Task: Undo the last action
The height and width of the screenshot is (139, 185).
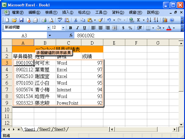Action: pos(109,20)
